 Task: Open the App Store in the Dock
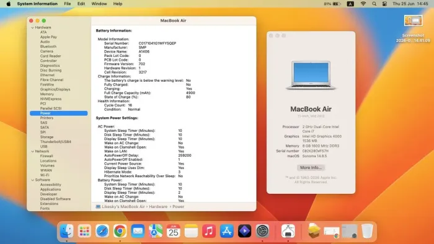pos(227,231)
